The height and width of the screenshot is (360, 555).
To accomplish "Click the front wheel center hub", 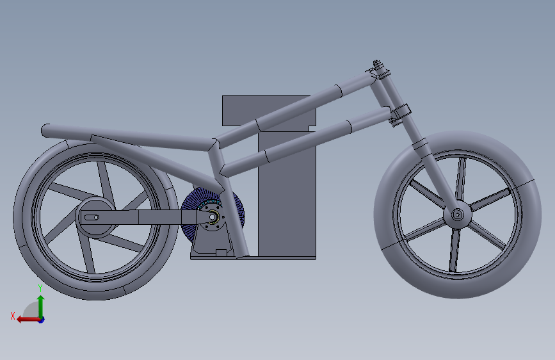I will pos(457,215).
